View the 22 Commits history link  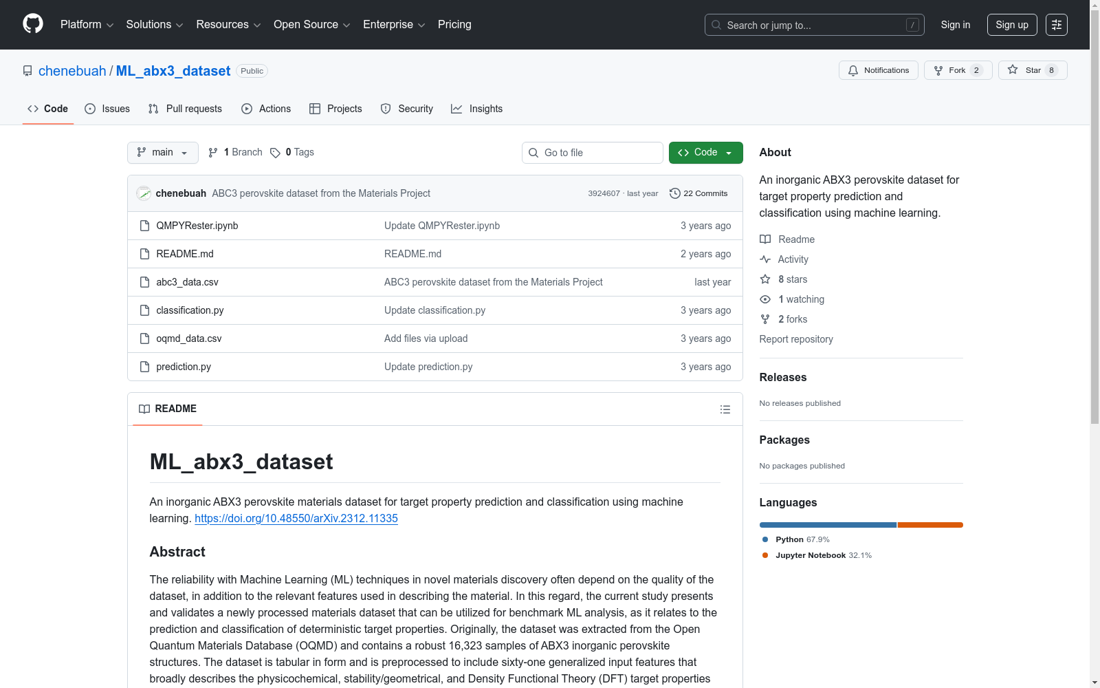698,193
